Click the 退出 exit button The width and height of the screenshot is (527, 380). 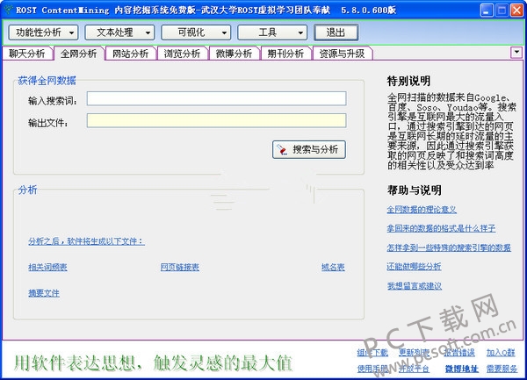tap(336, 32)
